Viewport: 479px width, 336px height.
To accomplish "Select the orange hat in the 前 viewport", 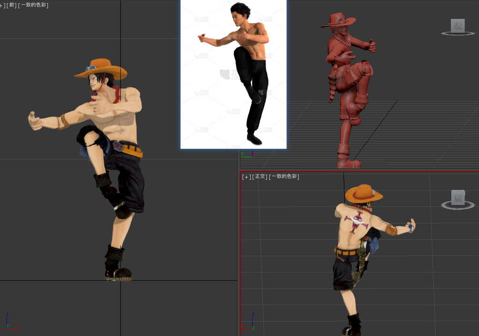I will click(x=101, y=69).
